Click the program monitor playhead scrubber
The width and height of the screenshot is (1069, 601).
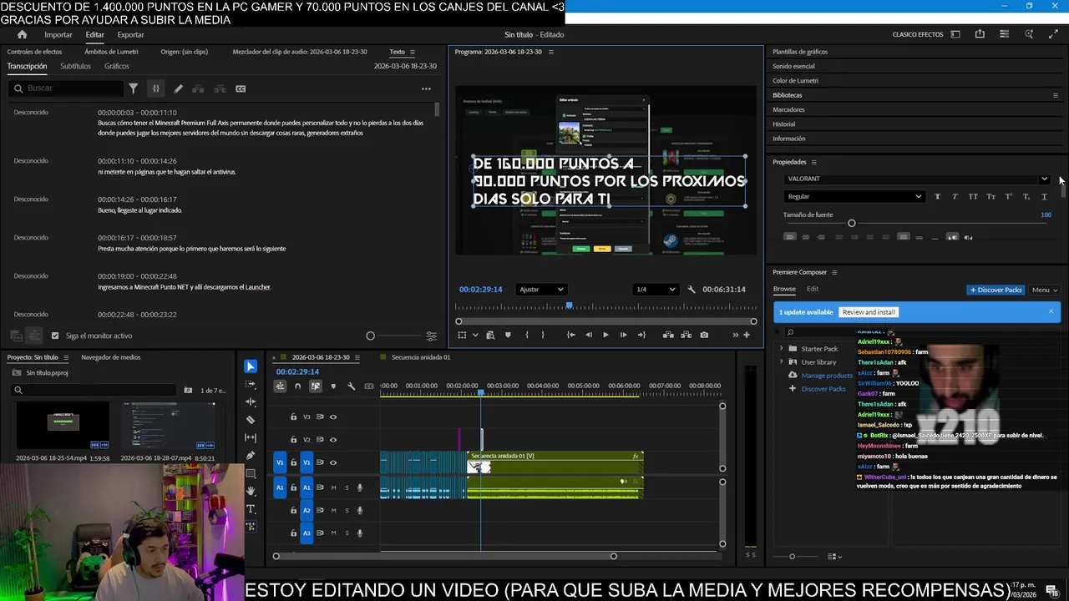click(x=570, y=306)
